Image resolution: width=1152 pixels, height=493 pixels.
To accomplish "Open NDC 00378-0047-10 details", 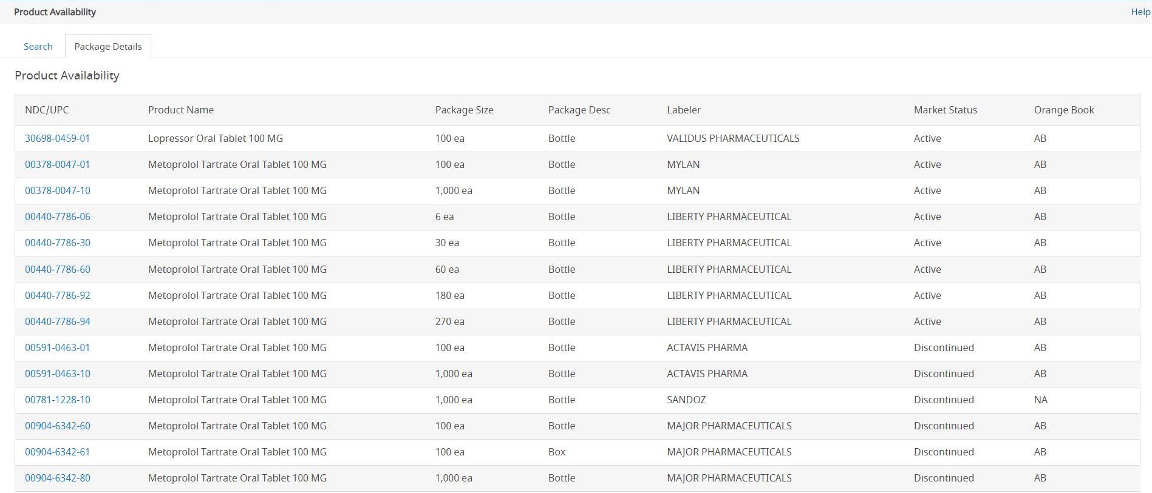I will (x=57, y=190).
